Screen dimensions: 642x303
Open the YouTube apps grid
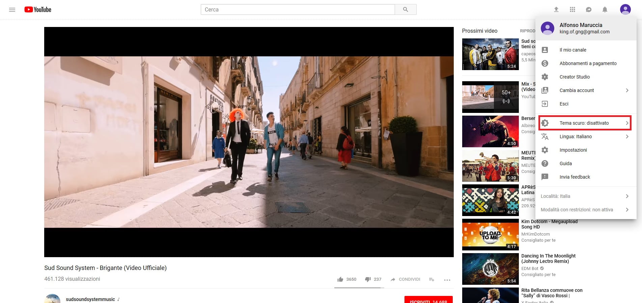point(573,10)
